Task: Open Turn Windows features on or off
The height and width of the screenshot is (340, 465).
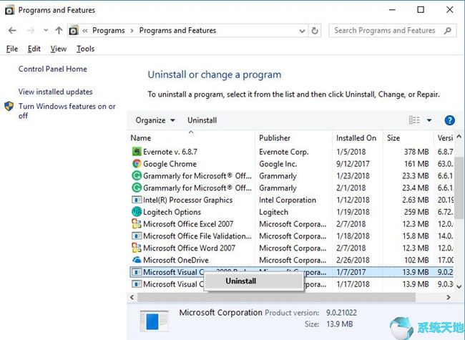Action: click(67, 111)
